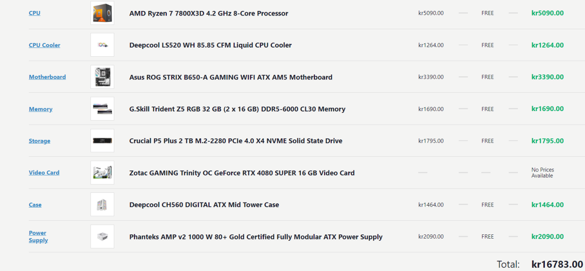Viewport: 585px width, 271px height.
Task: Click the kr5090.00 green CPU price
Action: click(547, 13)
